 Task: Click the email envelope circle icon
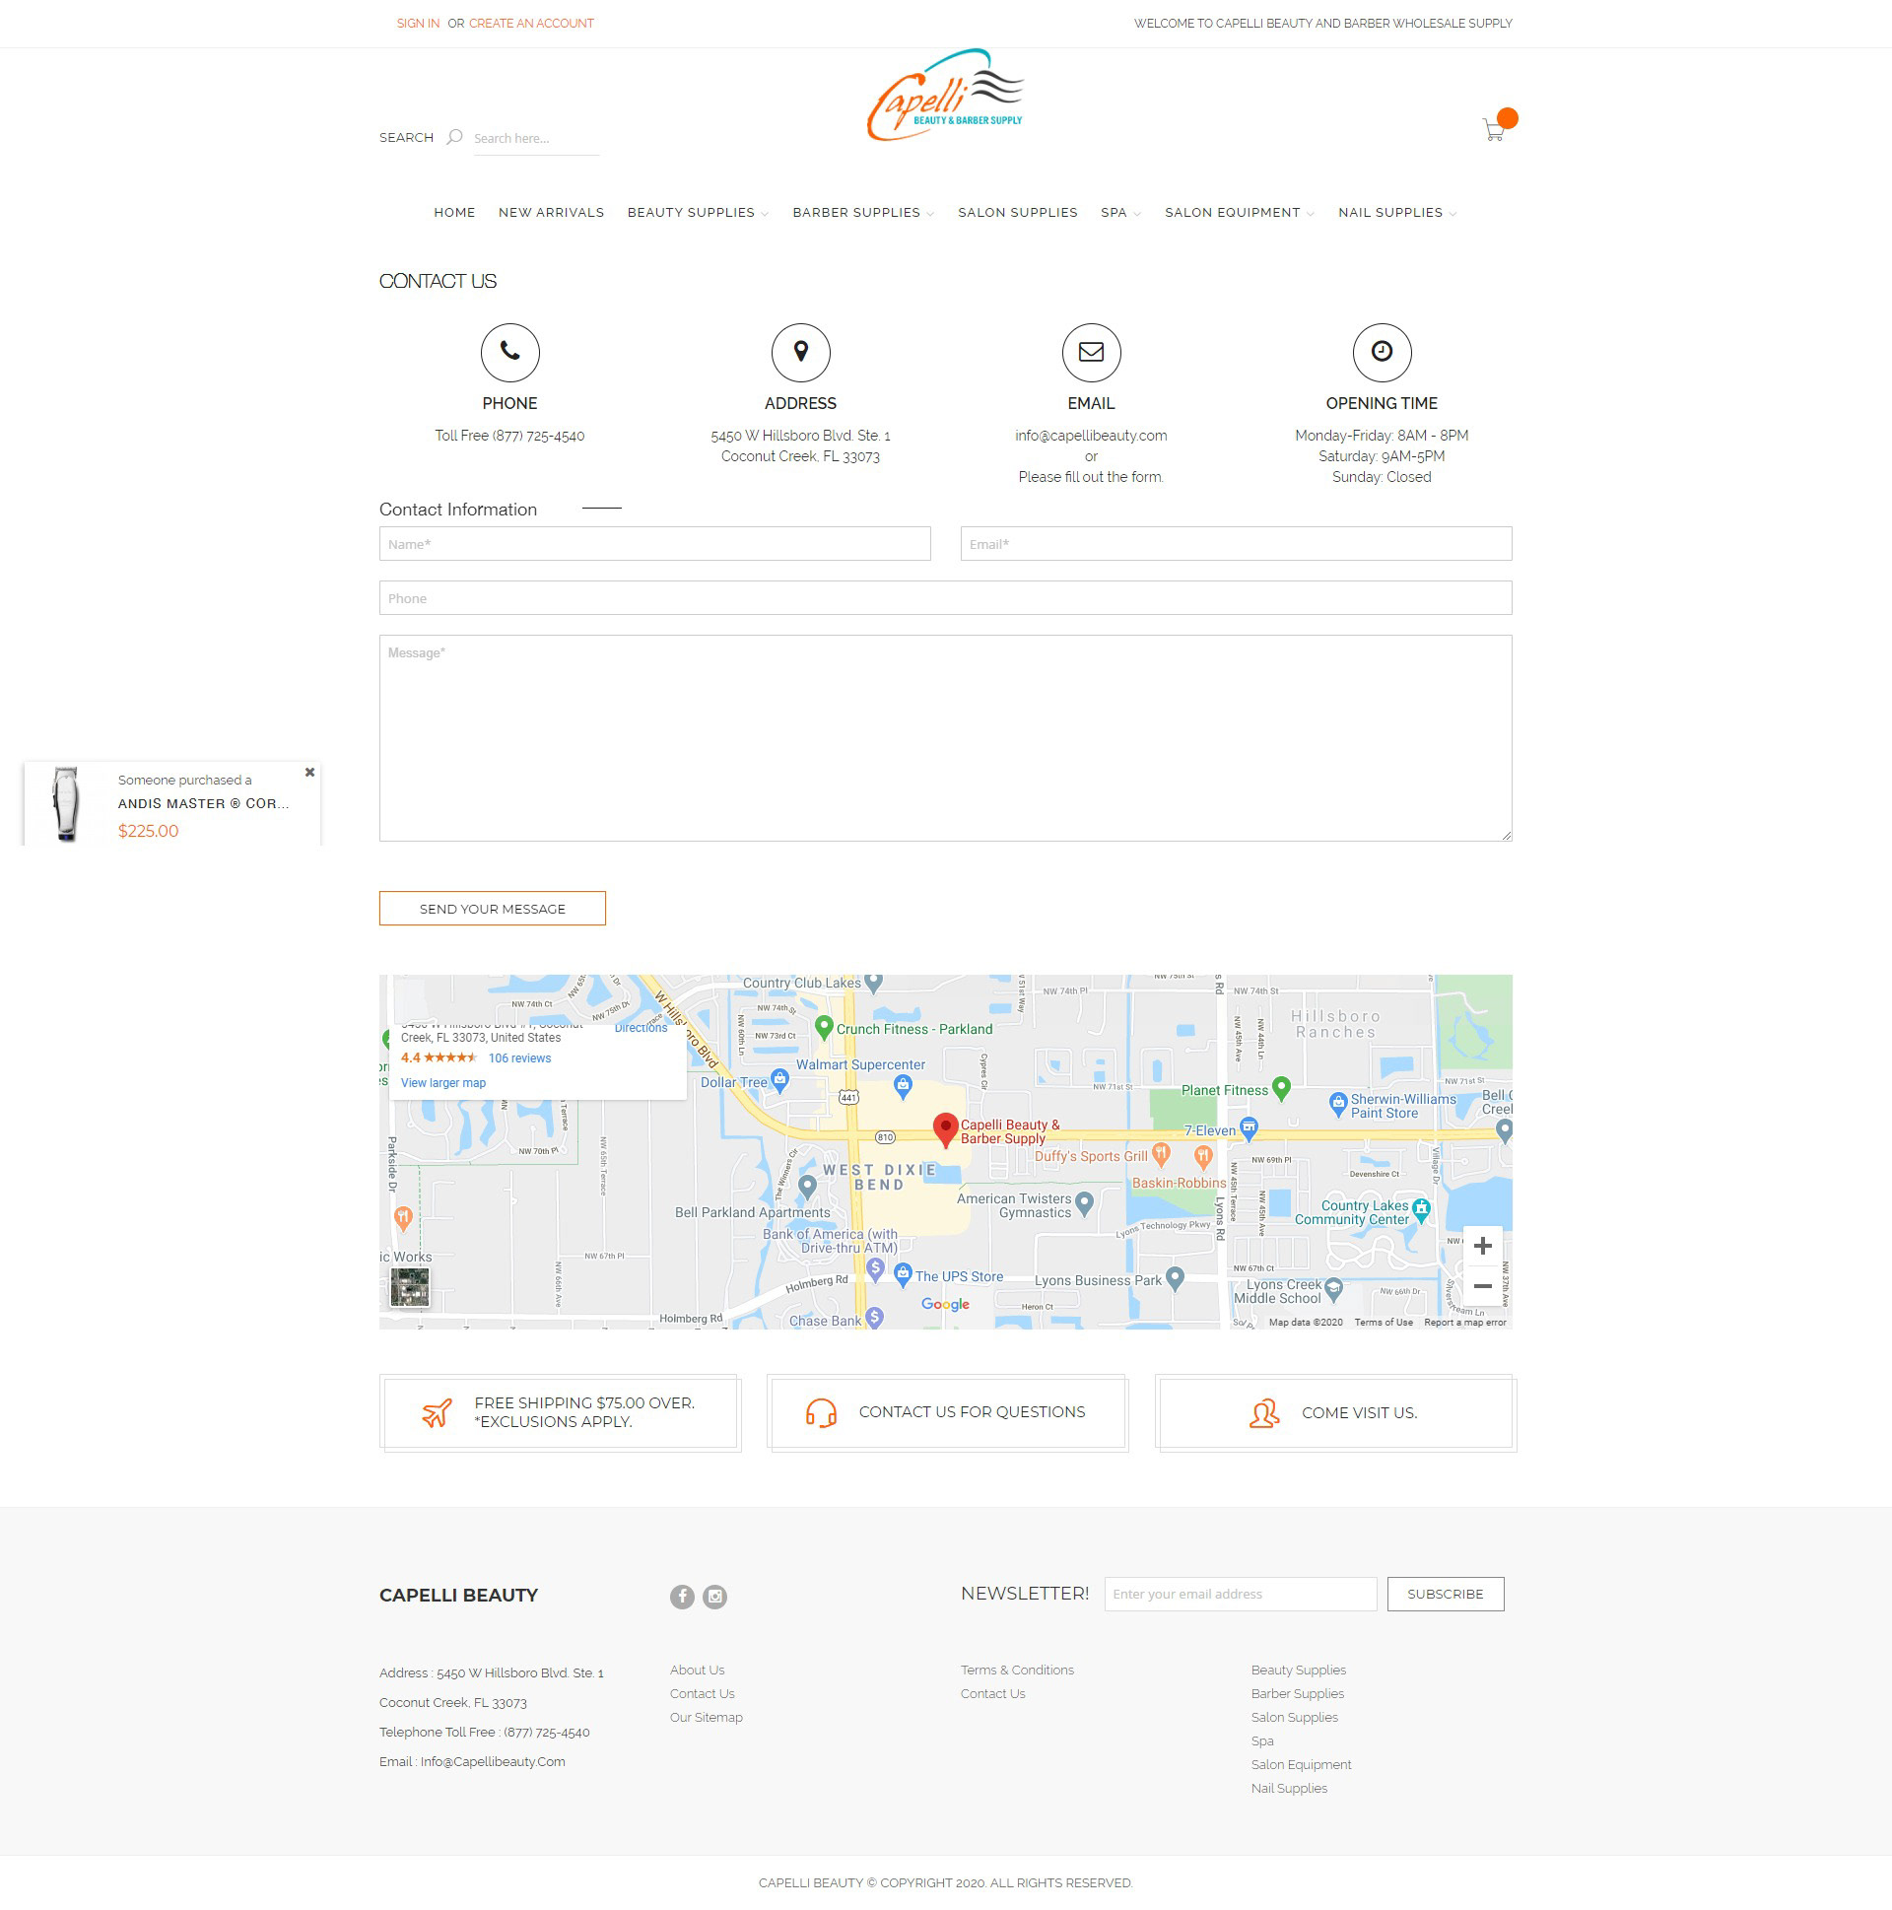pyautogui.click(x=1090, y=352)
